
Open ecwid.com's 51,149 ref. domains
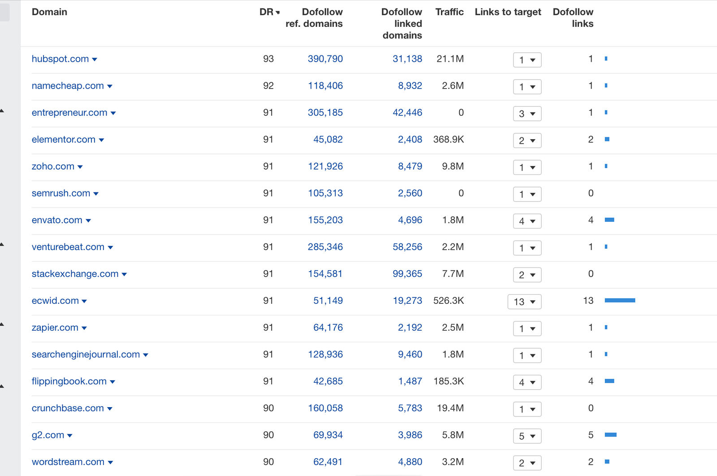328,301
